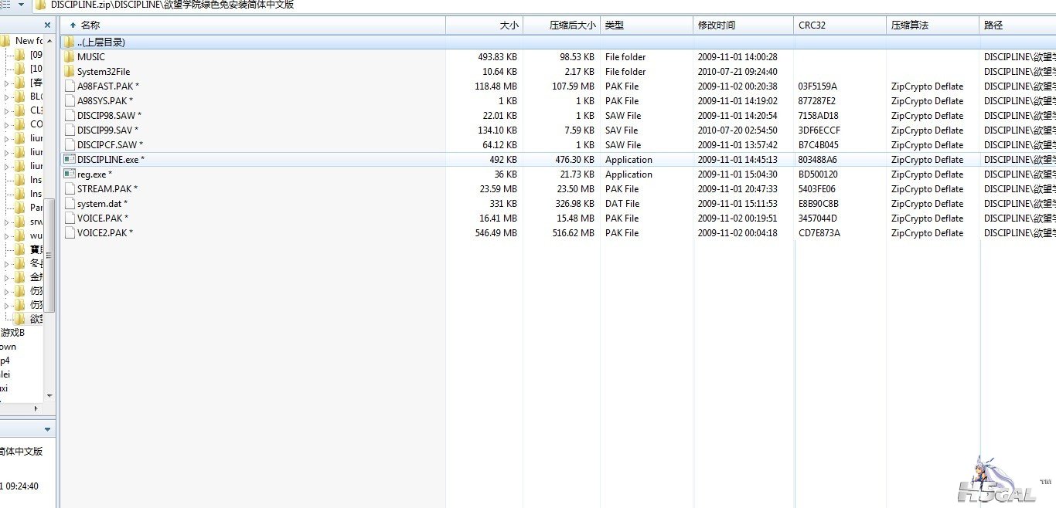Screen dimensions: 1056x508
Task: Click CRC32 value 03F5159A
Action: [818, 86]
